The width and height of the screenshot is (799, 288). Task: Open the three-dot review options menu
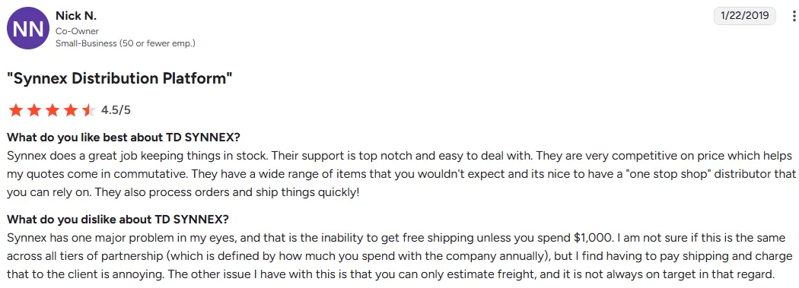794,16
